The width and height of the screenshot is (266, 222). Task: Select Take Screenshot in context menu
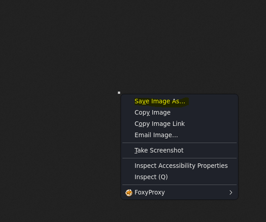pos(179,151)
